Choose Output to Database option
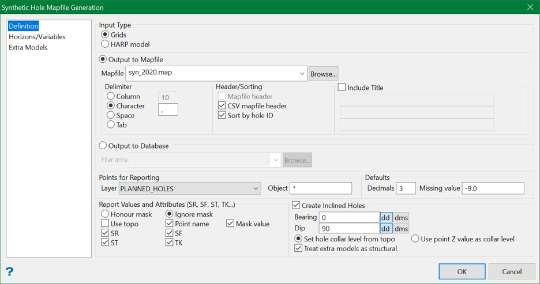 103,146
